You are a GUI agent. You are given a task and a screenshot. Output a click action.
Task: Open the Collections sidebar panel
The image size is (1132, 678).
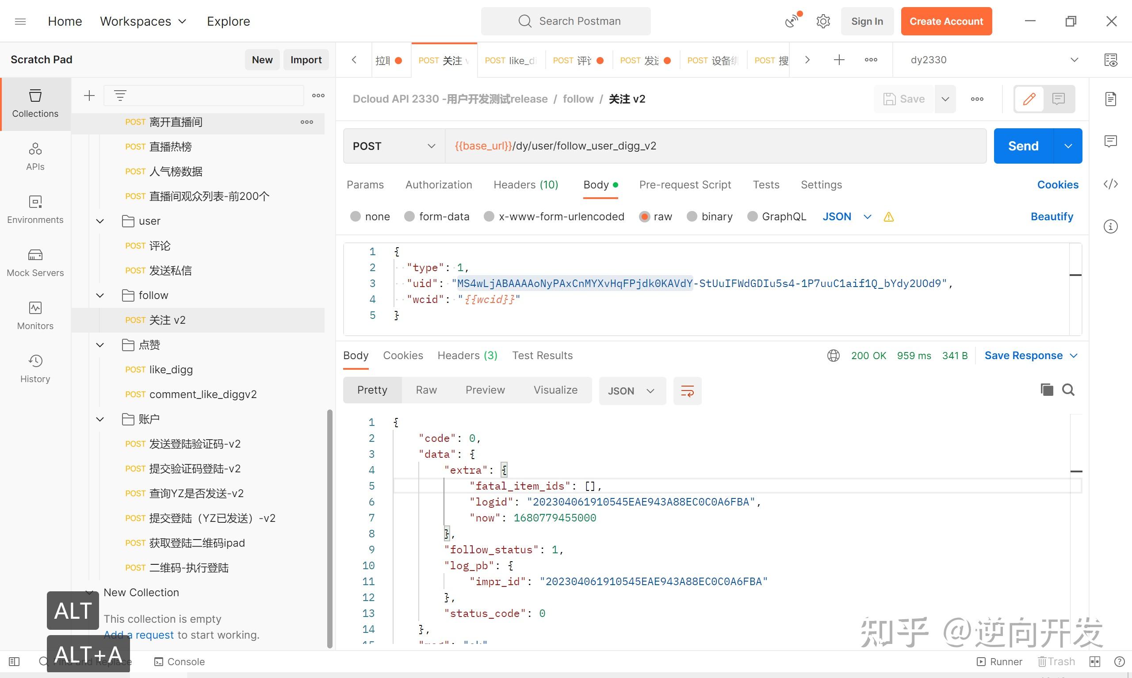pyautogui.click(x=35, y=103)
